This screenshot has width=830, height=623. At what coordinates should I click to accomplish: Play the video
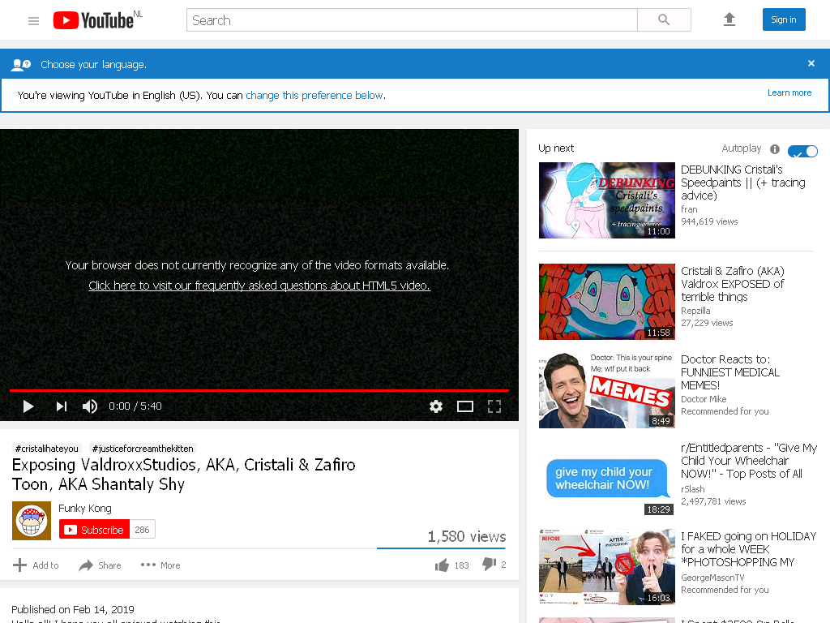[x=28, y=406]
